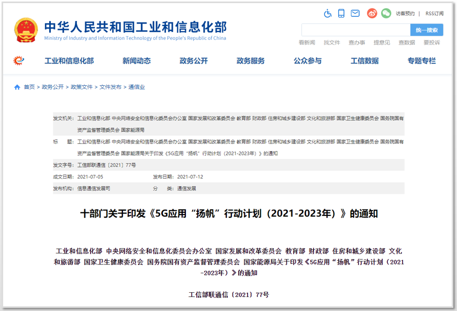
Task: Click the home icon in breadcrumb
Action: click(x=17, y=87)
